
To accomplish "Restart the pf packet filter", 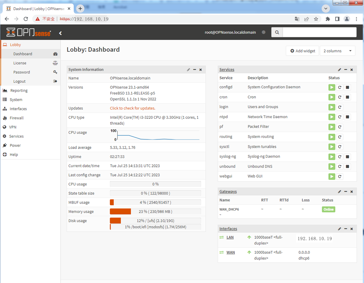I will (x=340, y=127).
